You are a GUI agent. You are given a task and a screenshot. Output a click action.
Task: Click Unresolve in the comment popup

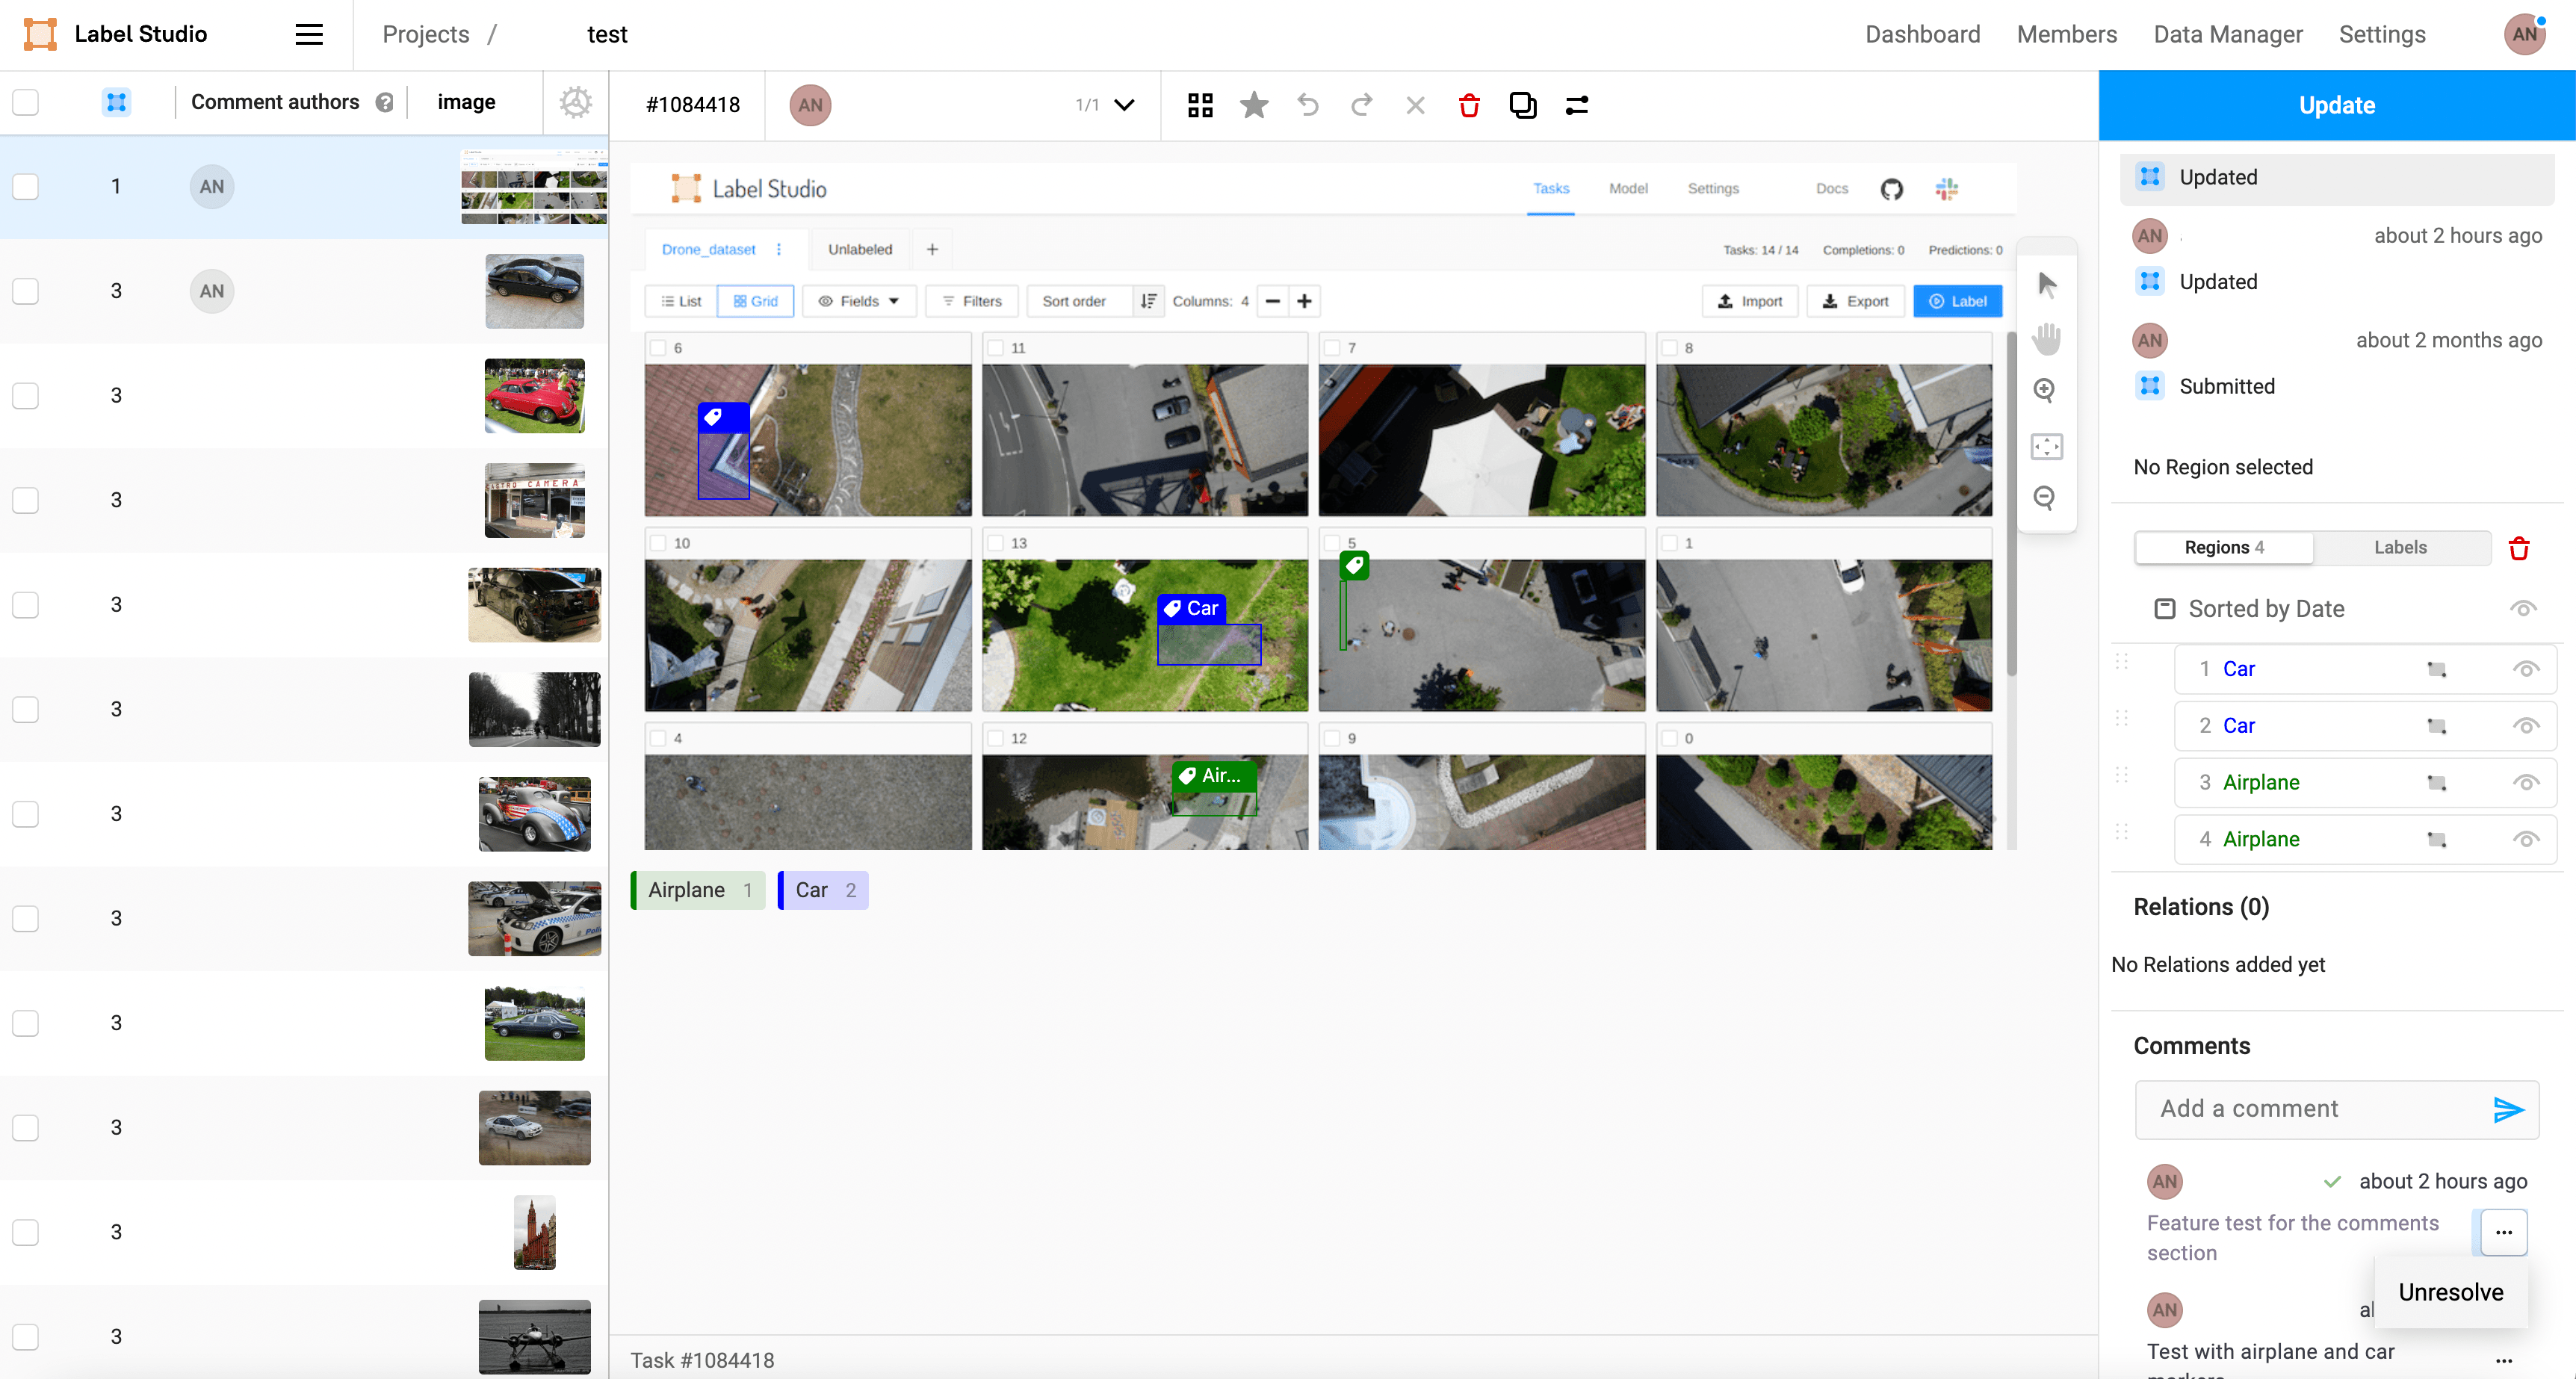pos(2450,1292)
